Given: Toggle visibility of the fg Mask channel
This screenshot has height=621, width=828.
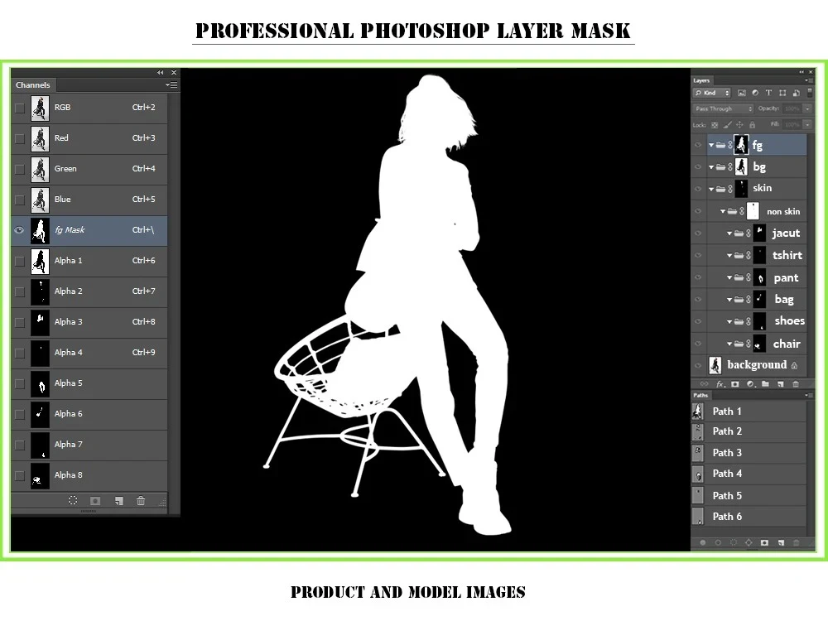Looking at the screenshot, I should point(18,230).
